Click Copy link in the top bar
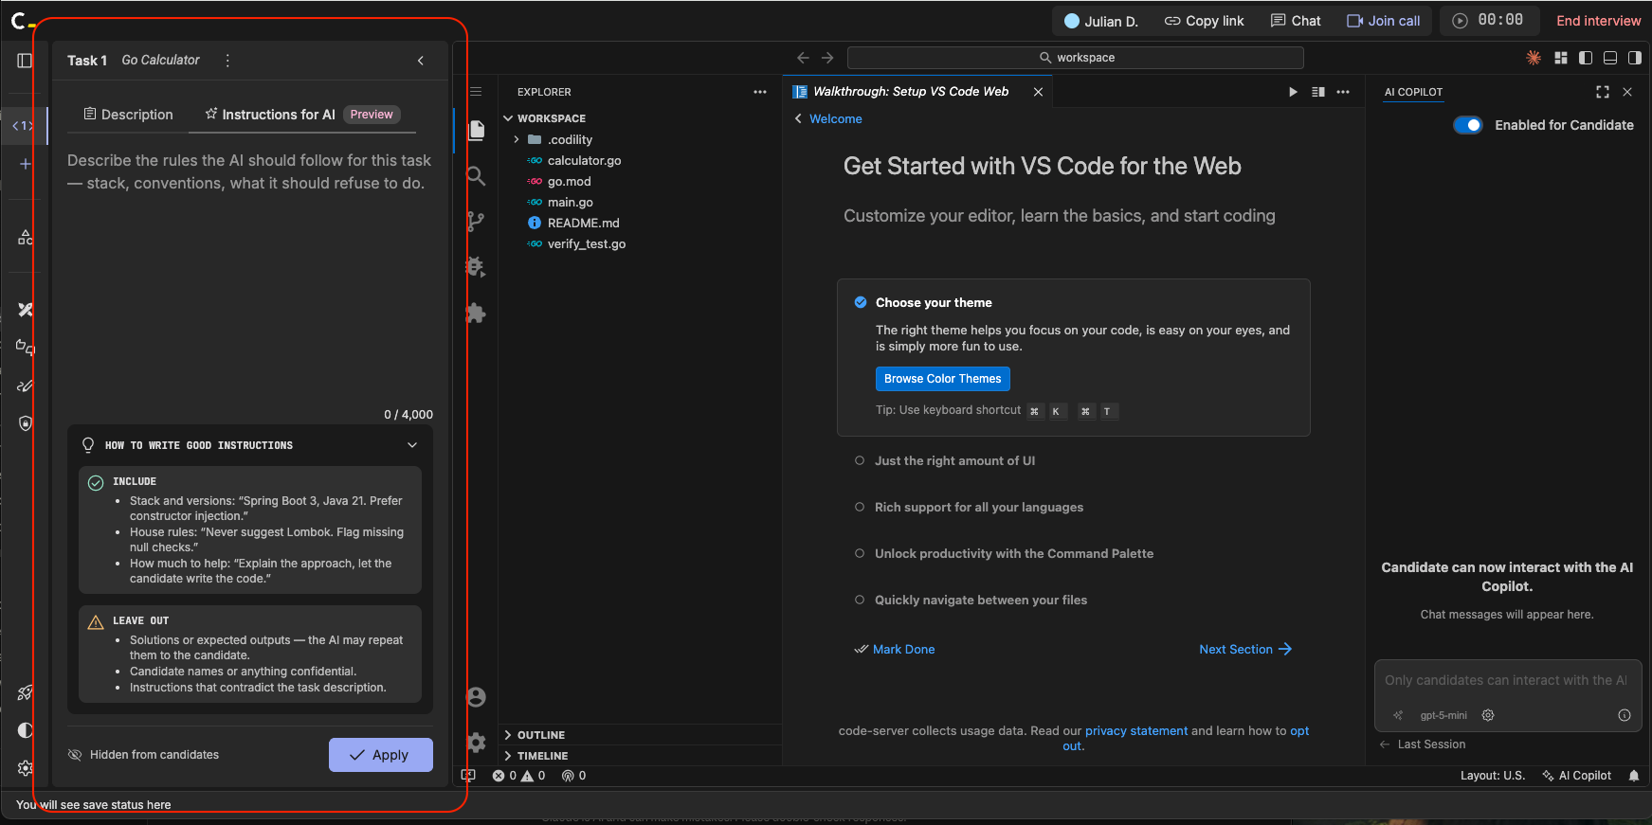 1204,21
